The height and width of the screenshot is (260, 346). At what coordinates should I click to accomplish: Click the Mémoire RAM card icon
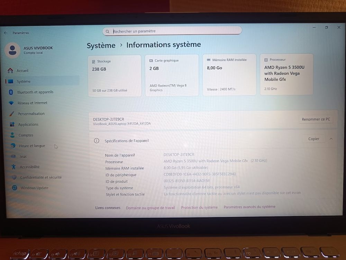tap(209, 60)
